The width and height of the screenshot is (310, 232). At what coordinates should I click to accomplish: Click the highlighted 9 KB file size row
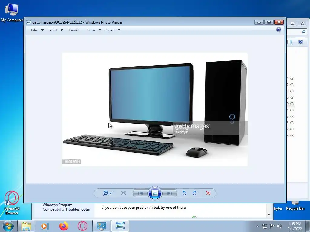tap(290, 104)
